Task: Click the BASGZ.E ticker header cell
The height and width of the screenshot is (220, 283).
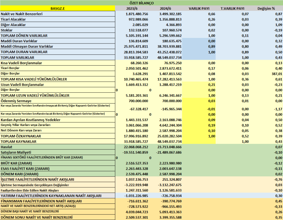Action: pyautogui.click(x=57, y=8)
